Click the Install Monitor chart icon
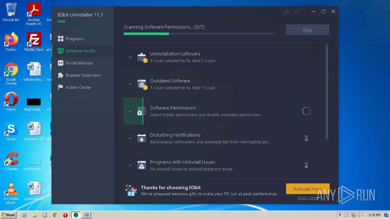 coord(60,63)
